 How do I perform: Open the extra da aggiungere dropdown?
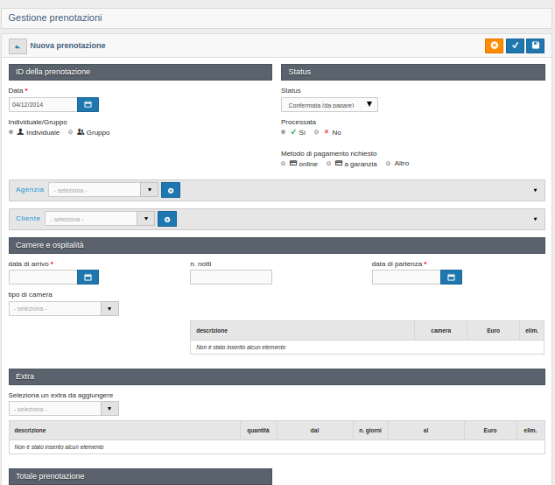(64, 409)
